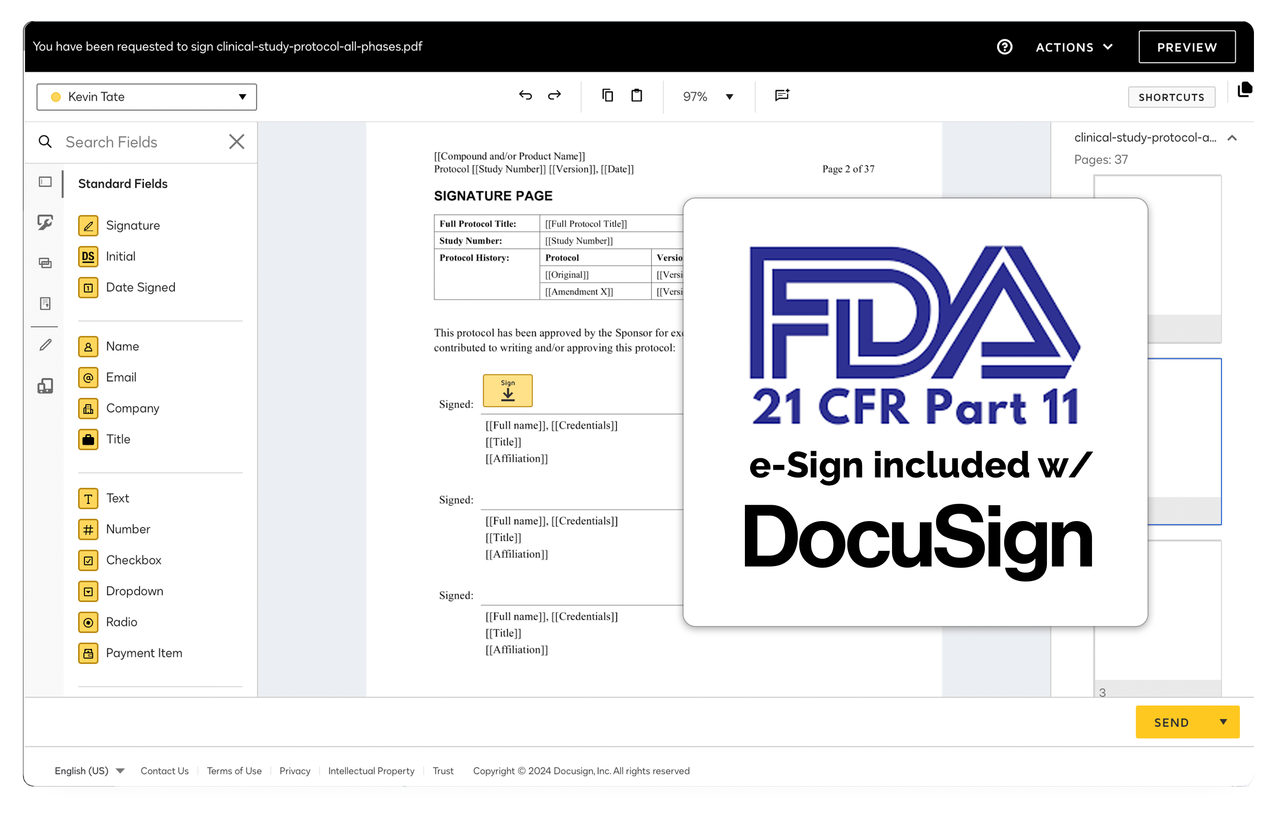Image resolution: width=1276 pixels, height=824 pixels.
Task: Add a comment to the document
Action: click(x=781, y=95)
